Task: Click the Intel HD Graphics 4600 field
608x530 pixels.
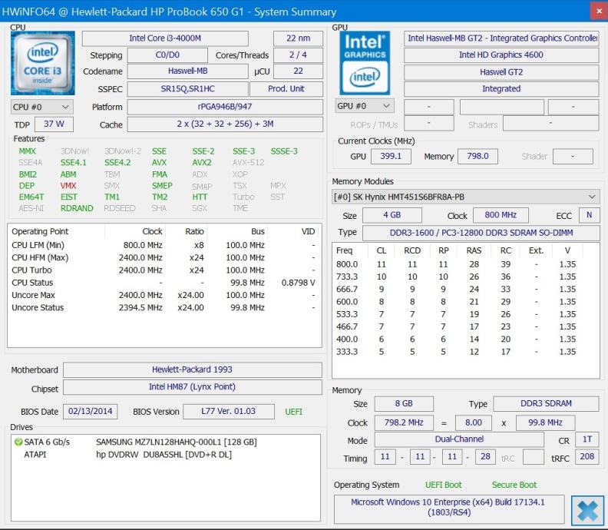Action: pyautogui.click(x=501, y=55)
